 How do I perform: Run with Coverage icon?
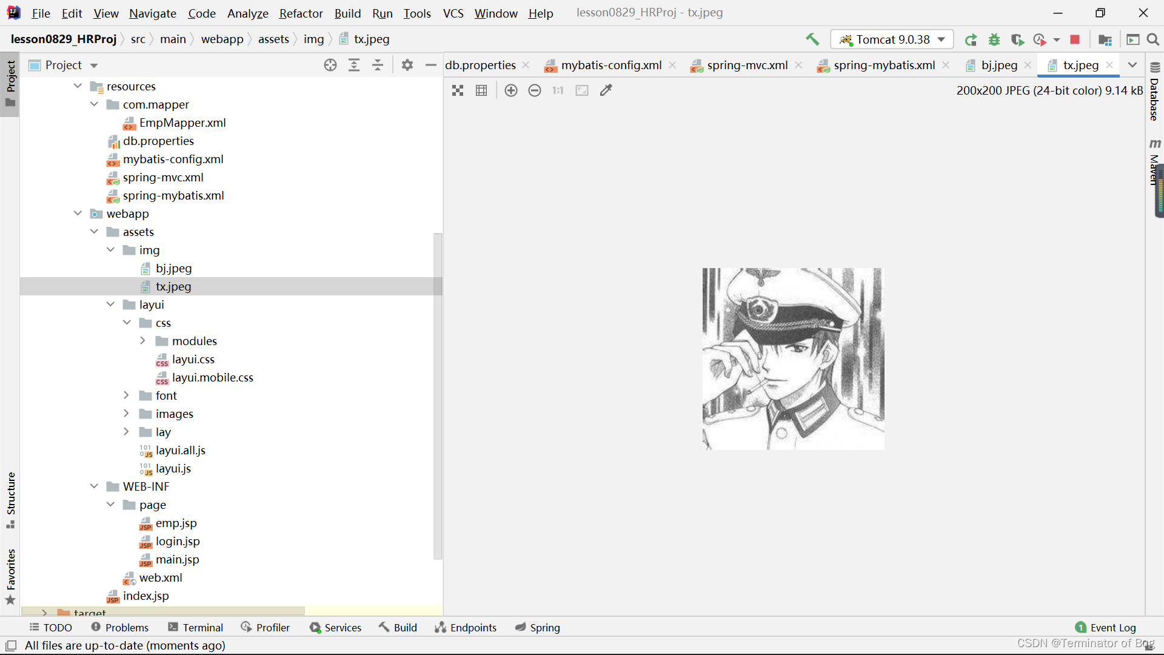tap(1017, 39)
